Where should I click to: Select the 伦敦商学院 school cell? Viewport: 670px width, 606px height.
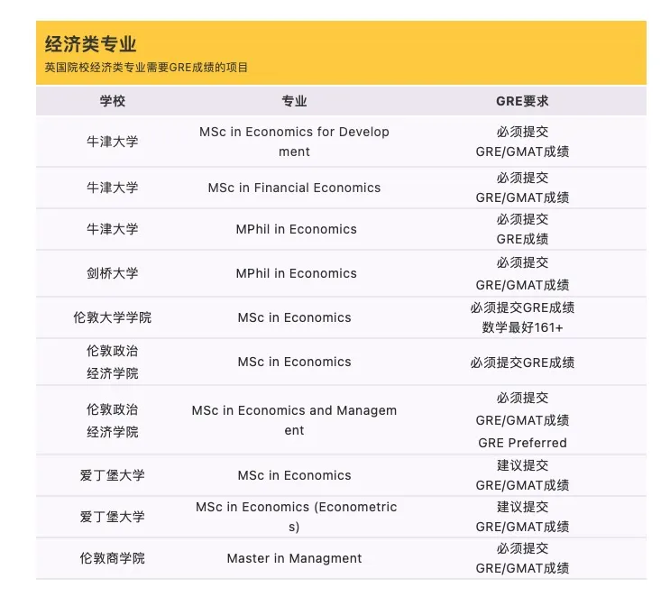click(x=113, y=558)
